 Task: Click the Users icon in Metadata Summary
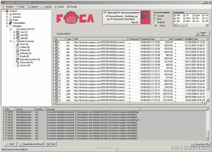(18, 44)
